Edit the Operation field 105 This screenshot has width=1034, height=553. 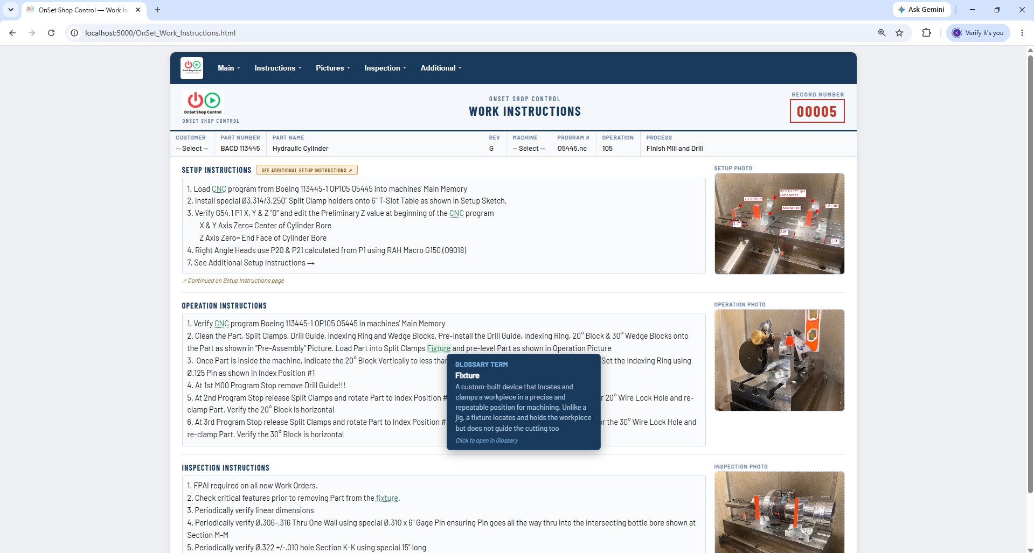(617, 149)
